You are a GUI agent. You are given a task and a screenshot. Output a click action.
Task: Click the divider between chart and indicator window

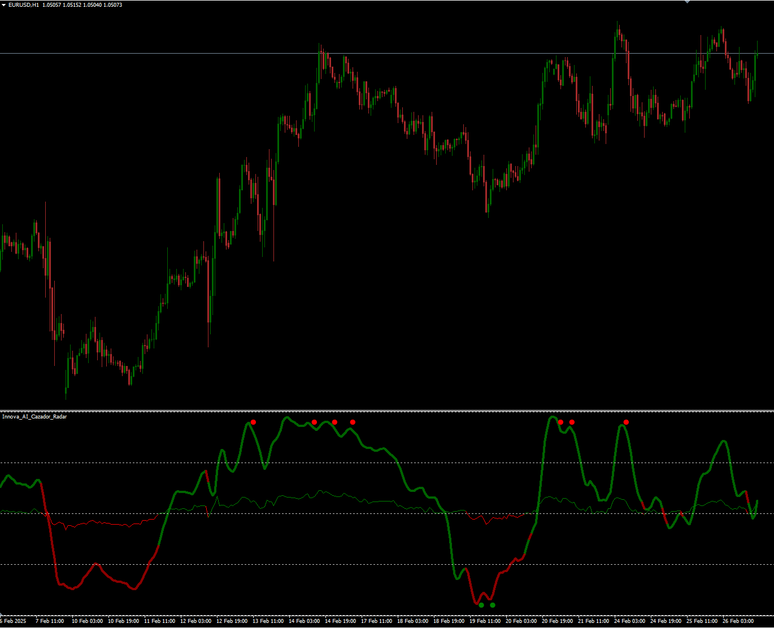387,411
